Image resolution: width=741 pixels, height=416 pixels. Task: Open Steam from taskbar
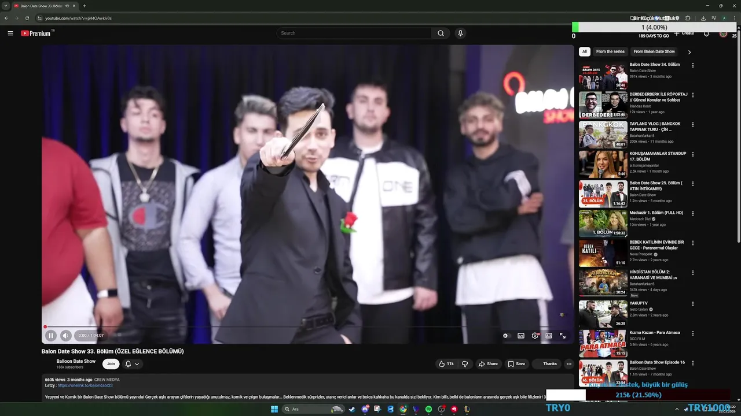click(x=352, y=409)
